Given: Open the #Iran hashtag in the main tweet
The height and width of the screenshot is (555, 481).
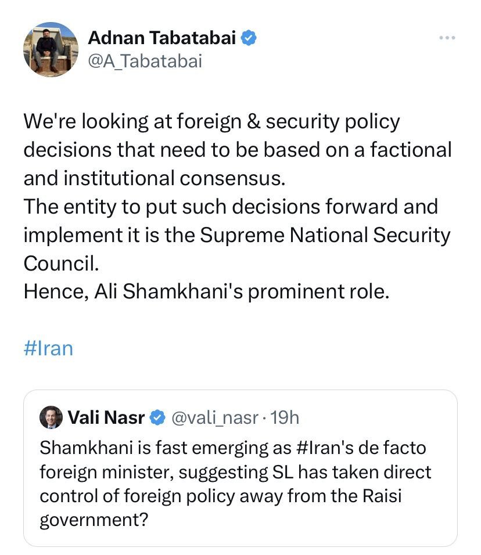Looking at the screenshot, I should [48, 348].
